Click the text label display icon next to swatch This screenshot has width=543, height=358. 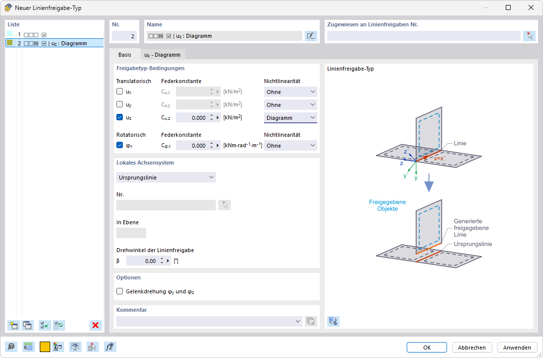pyautogui.click(x=58, y=347)
